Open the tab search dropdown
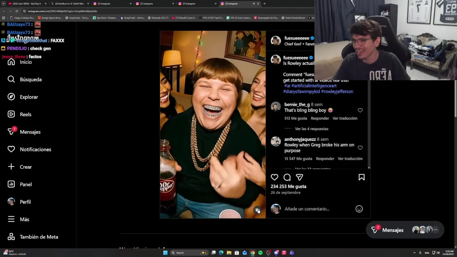Image resolution: width=457 pixels, height=257 pixels. (3, 4)
